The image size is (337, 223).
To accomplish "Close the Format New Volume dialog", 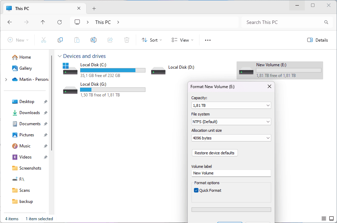I will [x=269, y=87].
